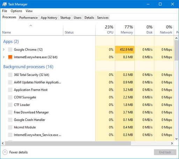Viewport: 179px width, 159px height.
Task: Open the Startup tab
Action: [x=65, y=18]
